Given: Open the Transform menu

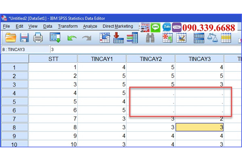Looking at the screenshot, I should click(68, 26).
